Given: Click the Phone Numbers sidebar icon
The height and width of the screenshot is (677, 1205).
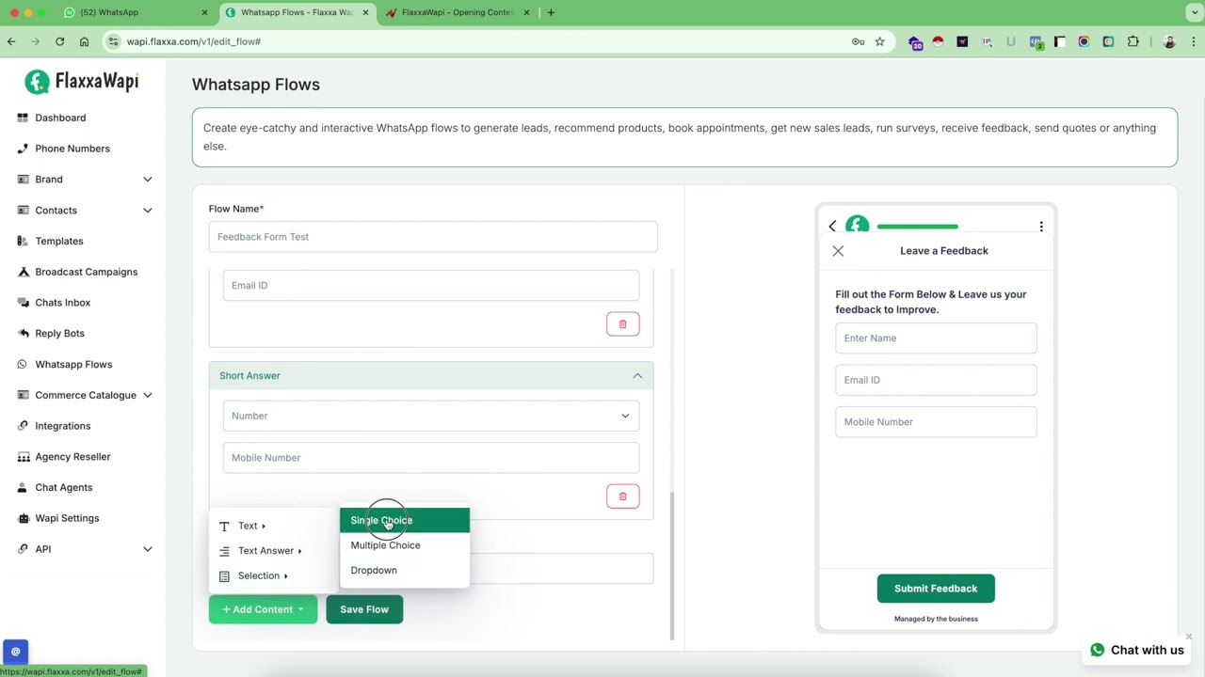Looking at the screenshot, I should click(23, 149).
